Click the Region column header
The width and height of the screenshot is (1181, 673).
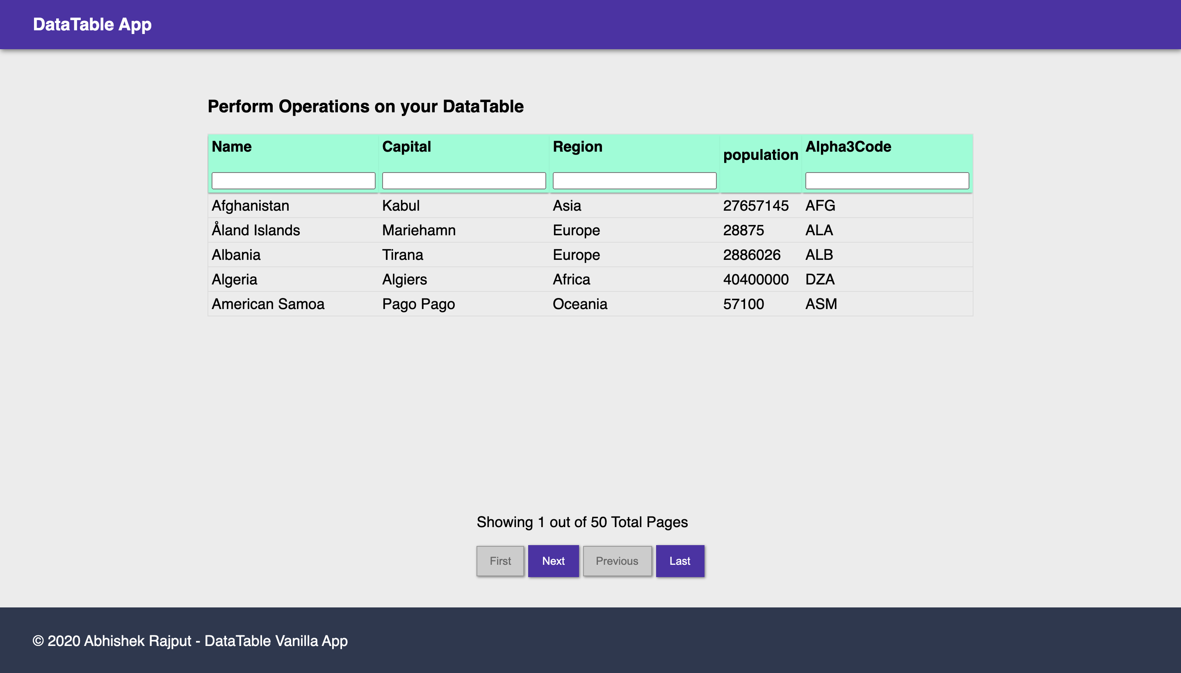[577, 146]
